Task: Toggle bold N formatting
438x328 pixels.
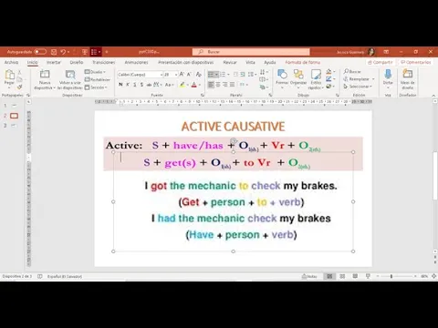Action: pyautogui.click(x=120, y=85)
